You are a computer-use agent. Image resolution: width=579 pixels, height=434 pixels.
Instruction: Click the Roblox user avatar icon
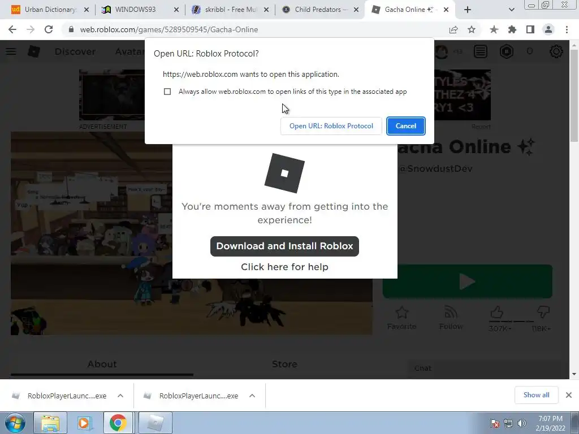point(442,51)
